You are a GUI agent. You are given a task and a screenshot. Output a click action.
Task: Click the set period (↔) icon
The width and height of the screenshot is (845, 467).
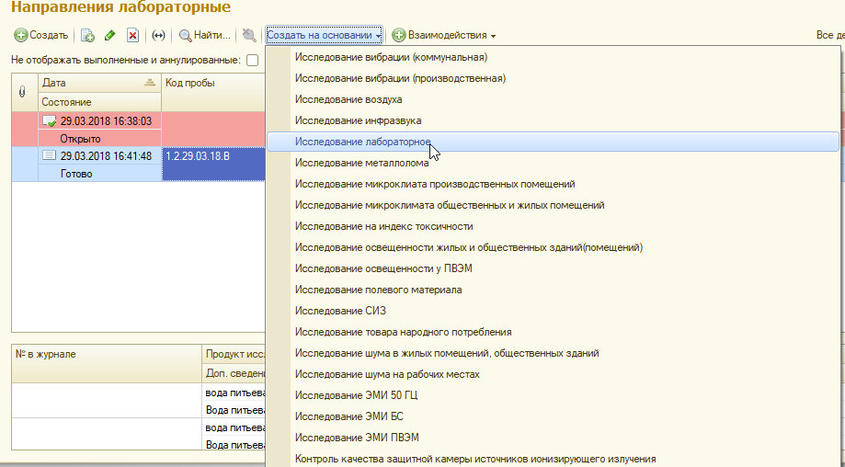(158, 36)
